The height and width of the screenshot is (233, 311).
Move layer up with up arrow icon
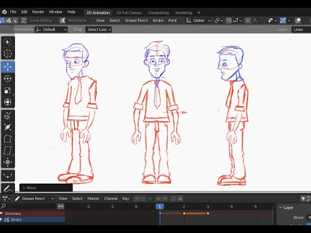click(x=158, y=199)
